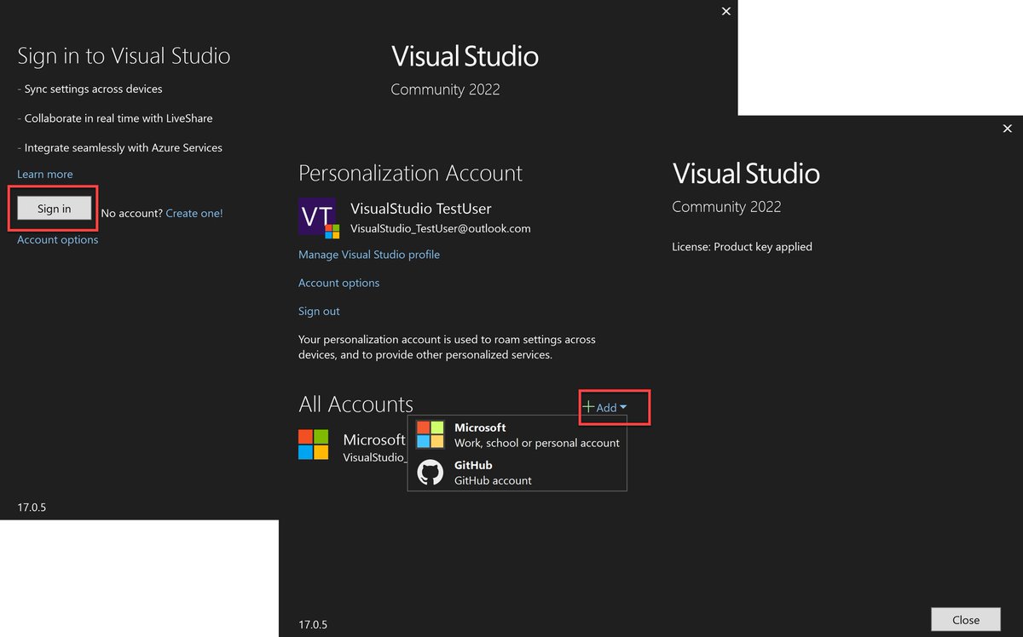Open Account options in sign-in panel
Viewport: 1023px width, 637px height.
coord(58,239)
